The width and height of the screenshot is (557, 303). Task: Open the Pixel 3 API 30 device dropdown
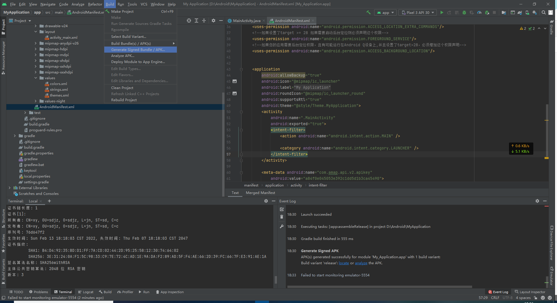click(x=417, y=12)
